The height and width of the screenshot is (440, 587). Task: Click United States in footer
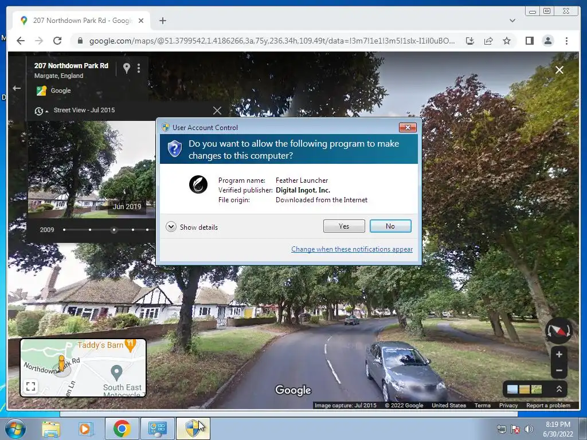point(449,405)
